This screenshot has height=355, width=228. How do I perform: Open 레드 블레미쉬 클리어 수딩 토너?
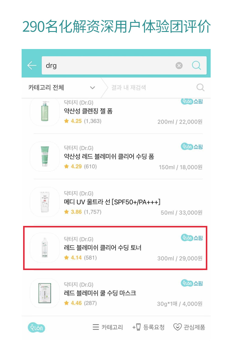[103, 248]
